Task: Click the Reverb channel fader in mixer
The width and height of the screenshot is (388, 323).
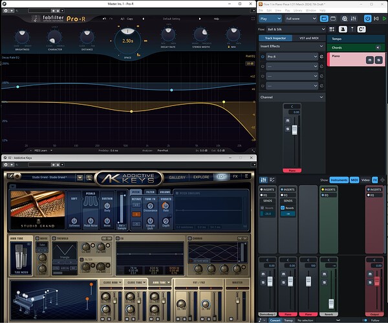Action: coord(331,304)
